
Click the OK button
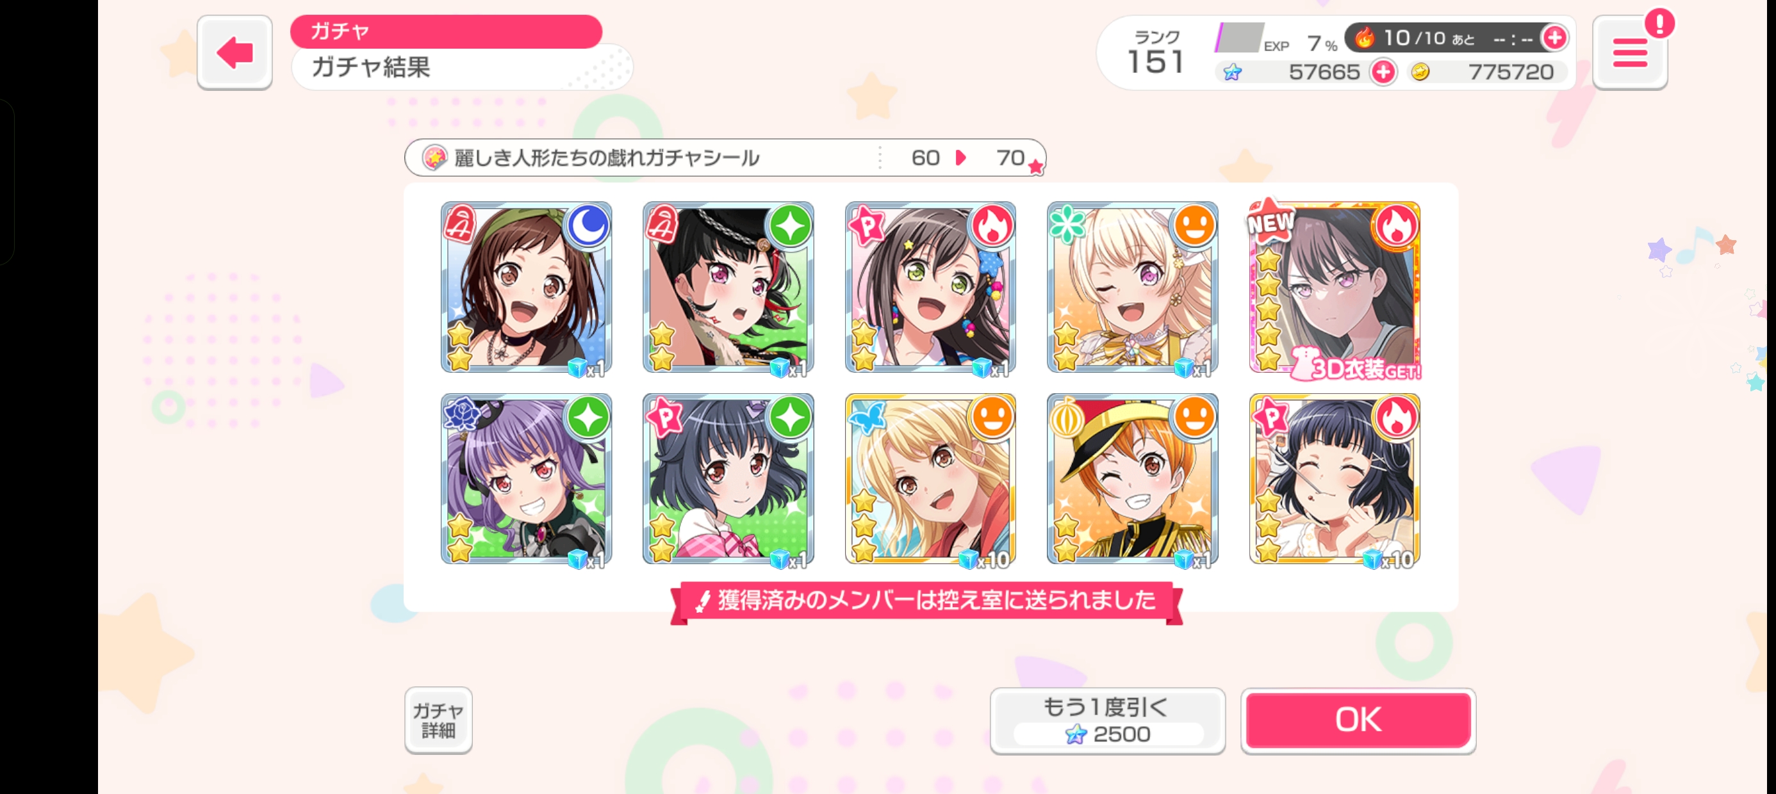[1358, 719]
